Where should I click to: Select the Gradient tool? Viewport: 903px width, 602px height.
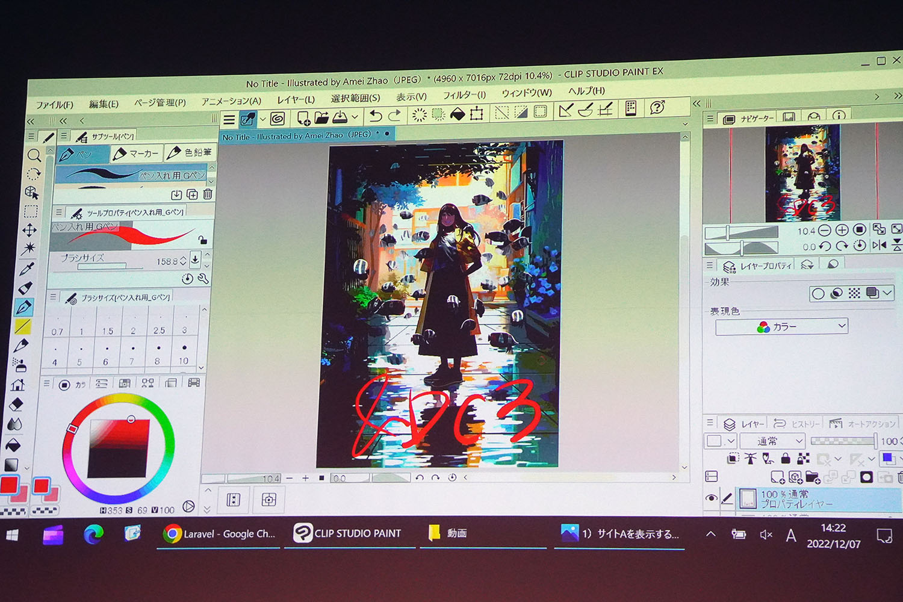click(11, 465)
